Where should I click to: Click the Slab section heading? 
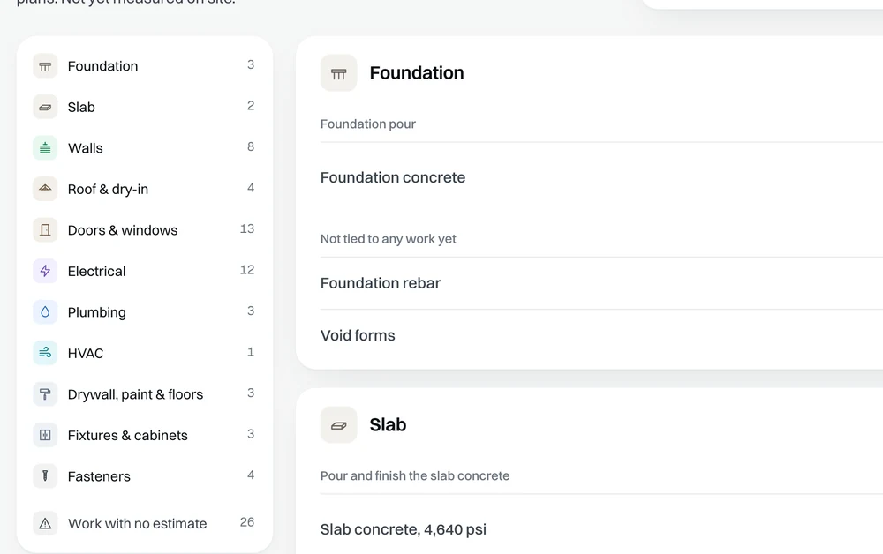[x=388, y=425]
